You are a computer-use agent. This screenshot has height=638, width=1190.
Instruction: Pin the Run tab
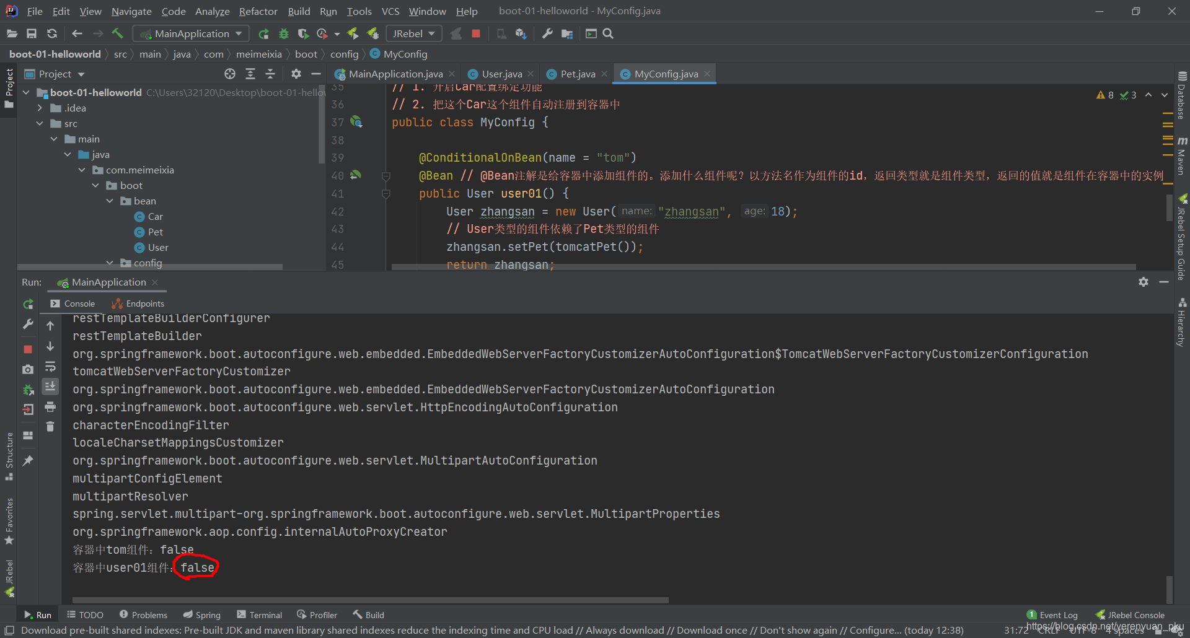click(28, 460)
